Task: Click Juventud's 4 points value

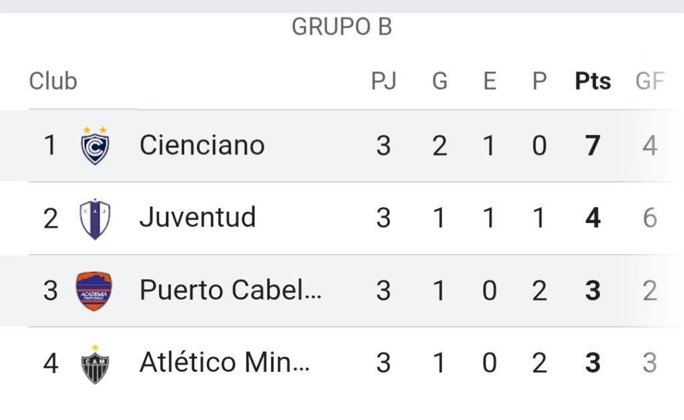Action: [x=593, y=218]
